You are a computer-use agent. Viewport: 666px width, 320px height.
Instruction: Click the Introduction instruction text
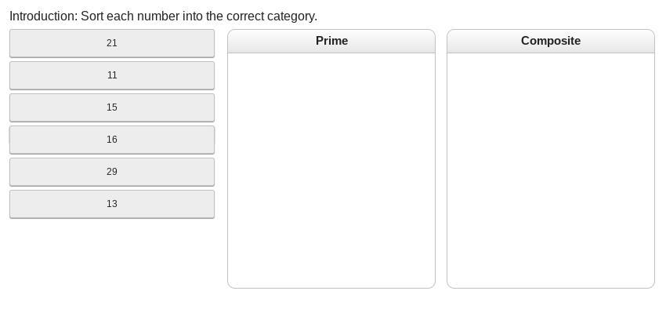coord(164,16)
